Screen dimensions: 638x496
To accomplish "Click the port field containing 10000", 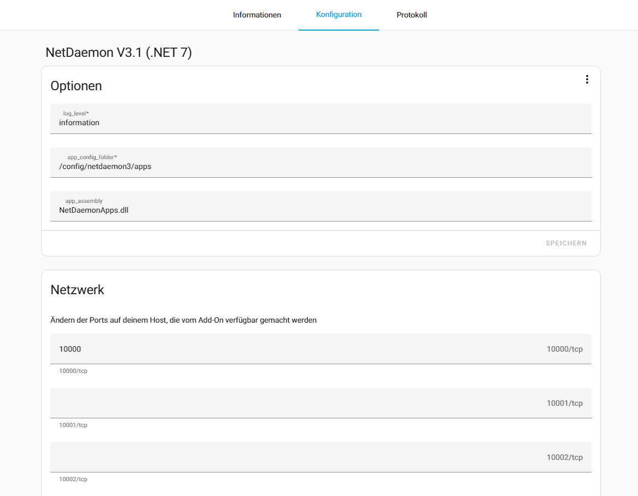I will tap(295, 349).
